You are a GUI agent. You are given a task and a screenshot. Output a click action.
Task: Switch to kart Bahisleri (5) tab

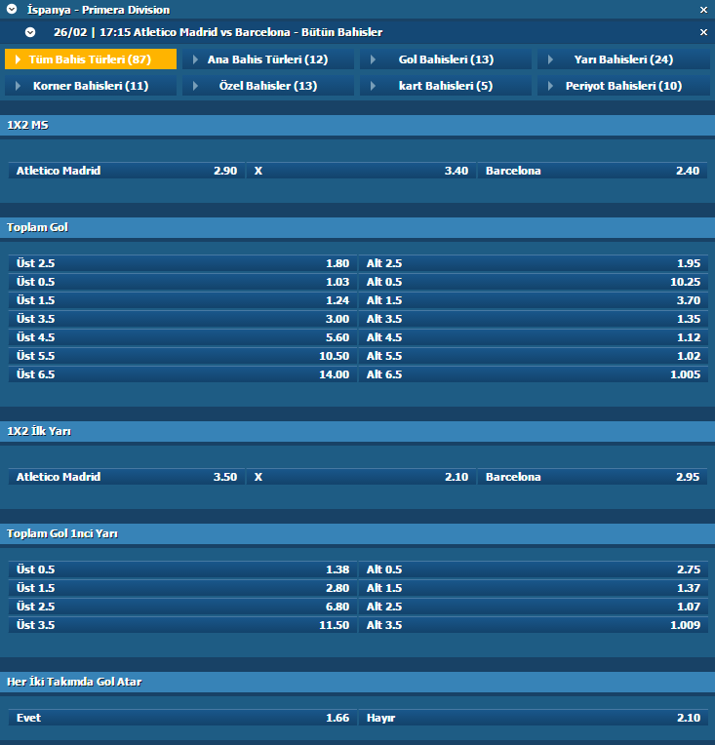tap(446, 86)
